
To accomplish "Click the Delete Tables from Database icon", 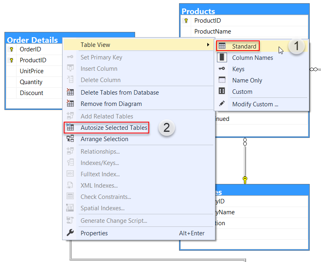I will point(70,92).
